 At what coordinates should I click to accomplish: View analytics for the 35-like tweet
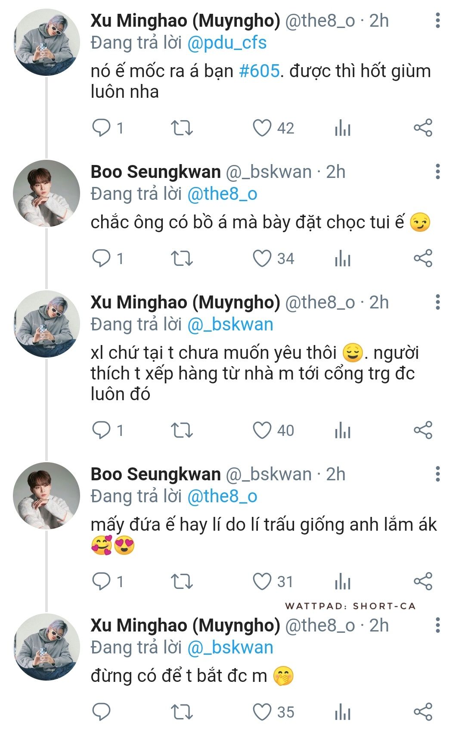(x=343, y=712)
